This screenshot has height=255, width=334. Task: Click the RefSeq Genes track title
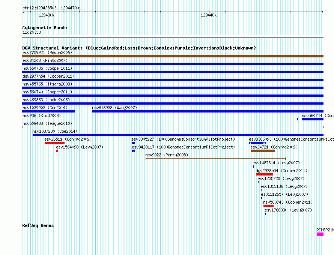(x=38, y=225)
